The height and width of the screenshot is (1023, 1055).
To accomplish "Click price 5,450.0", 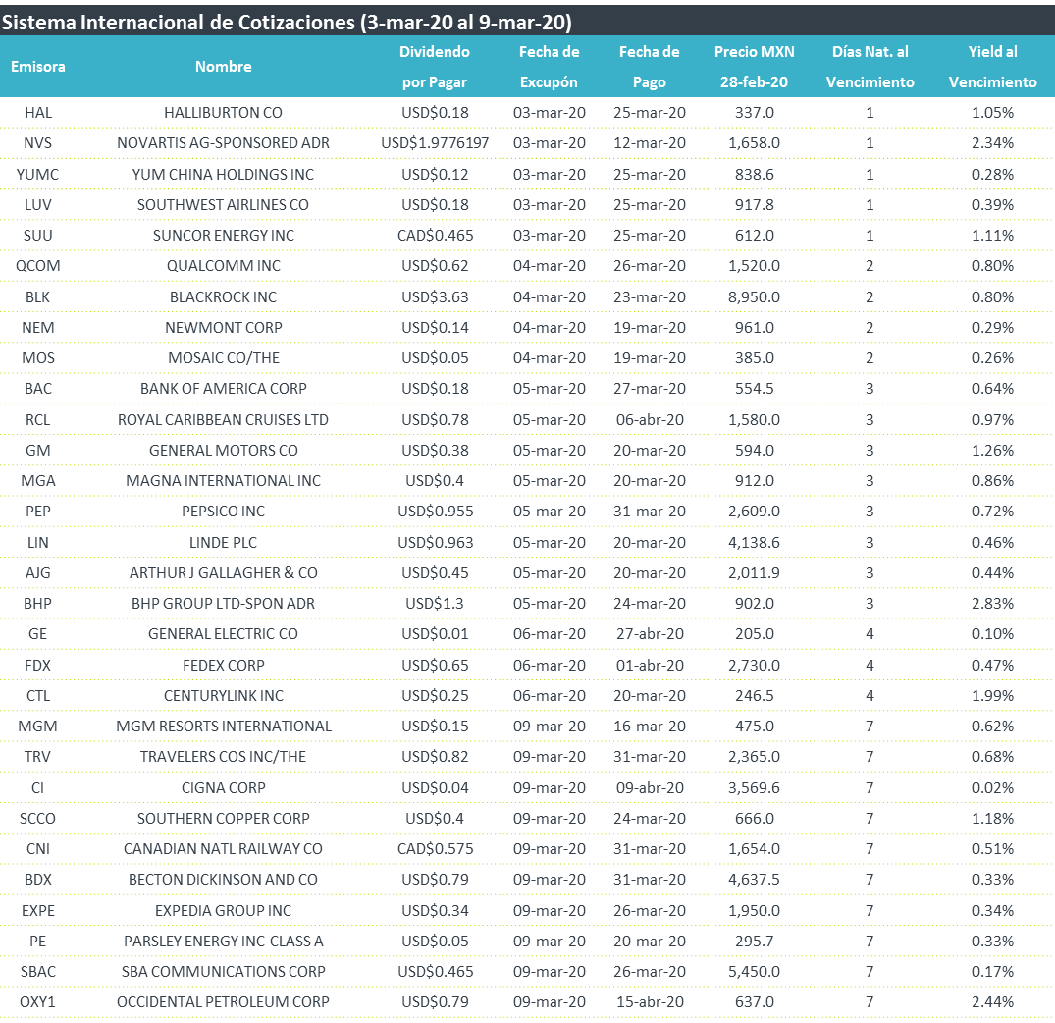I will tap(755, 972).
